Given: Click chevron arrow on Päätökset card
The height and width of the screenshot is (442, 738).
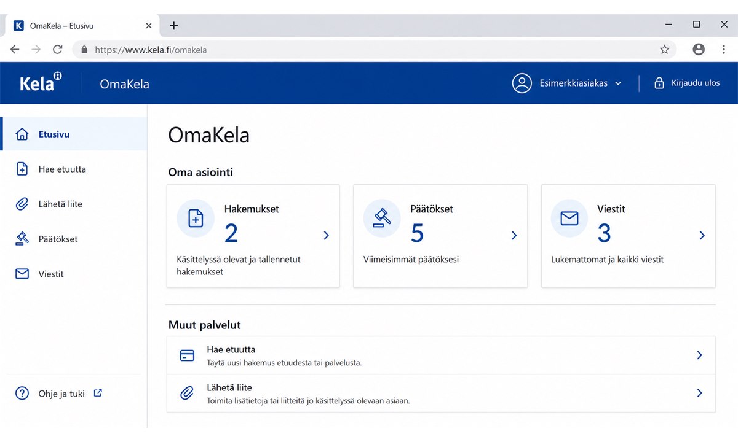Looking at the screenshot, I should click(514, 235).
